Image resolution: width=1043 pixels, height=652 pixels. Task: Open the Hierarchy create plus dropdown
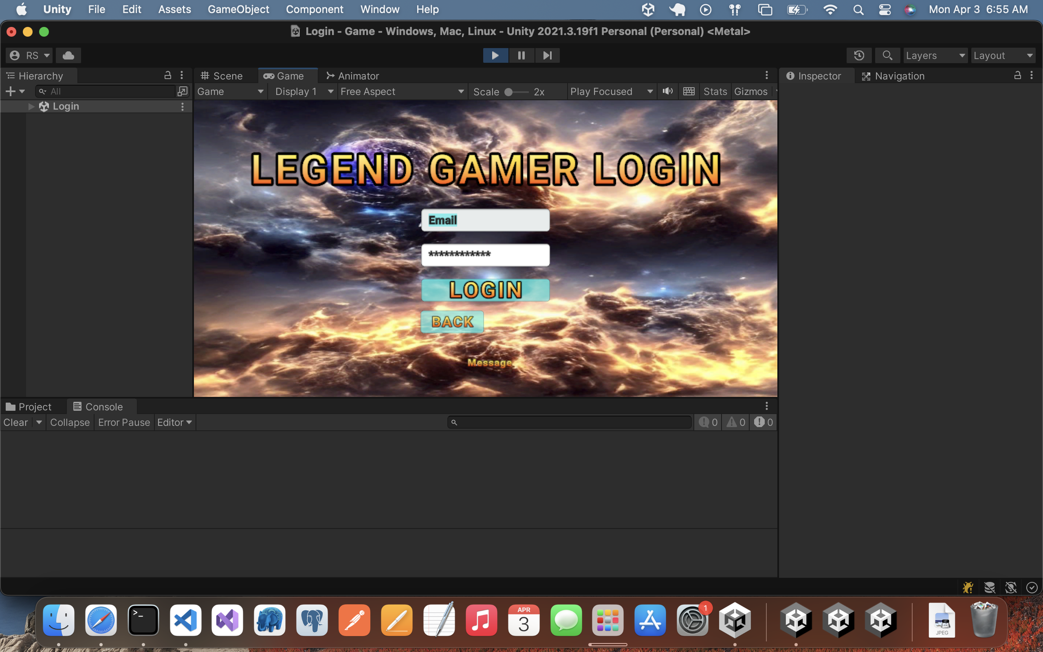pyautogui.click(x=15, y=91)
